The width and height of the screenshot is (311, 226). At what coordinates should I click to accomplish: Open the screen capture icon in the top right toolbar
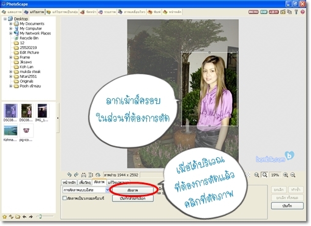pyautogui.click(x=283, y=12)
